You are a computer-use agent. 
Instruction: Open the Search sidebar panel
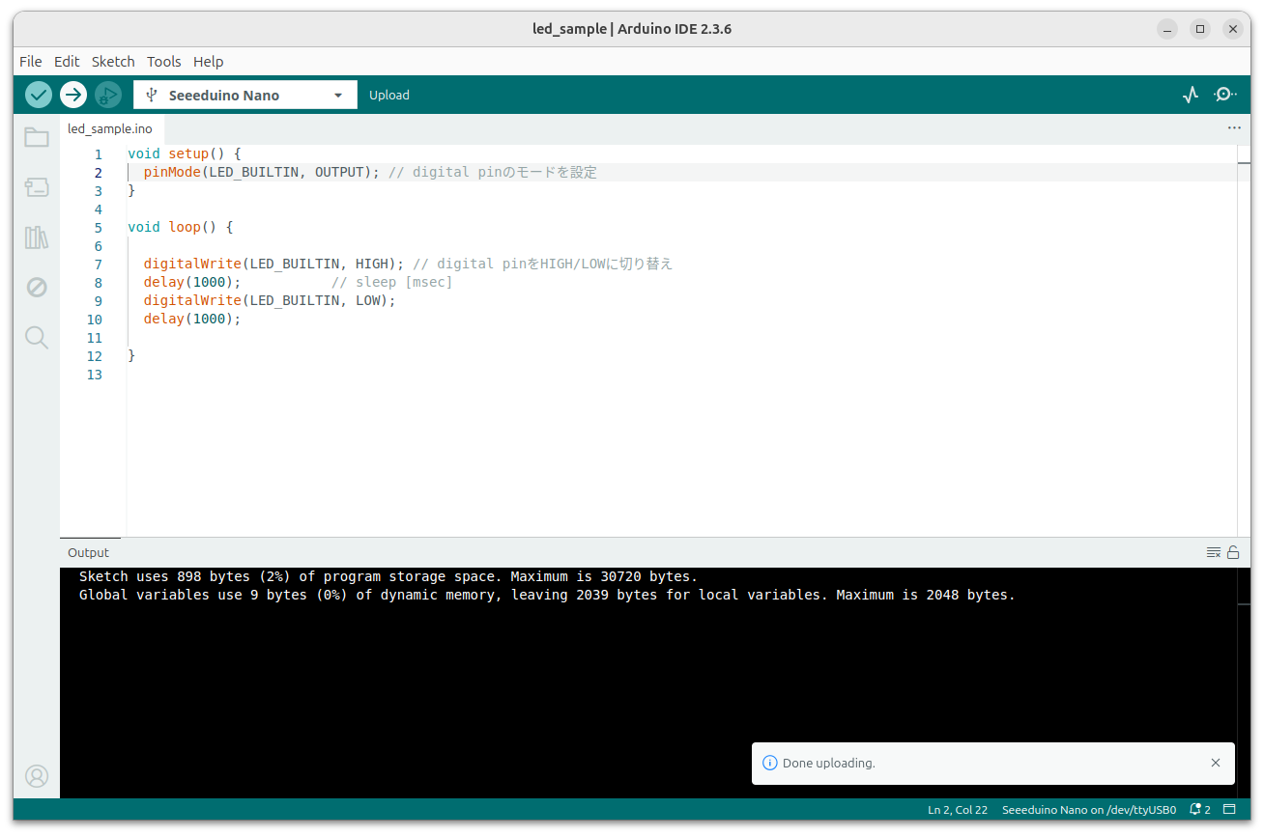click(x=37, y=337)
